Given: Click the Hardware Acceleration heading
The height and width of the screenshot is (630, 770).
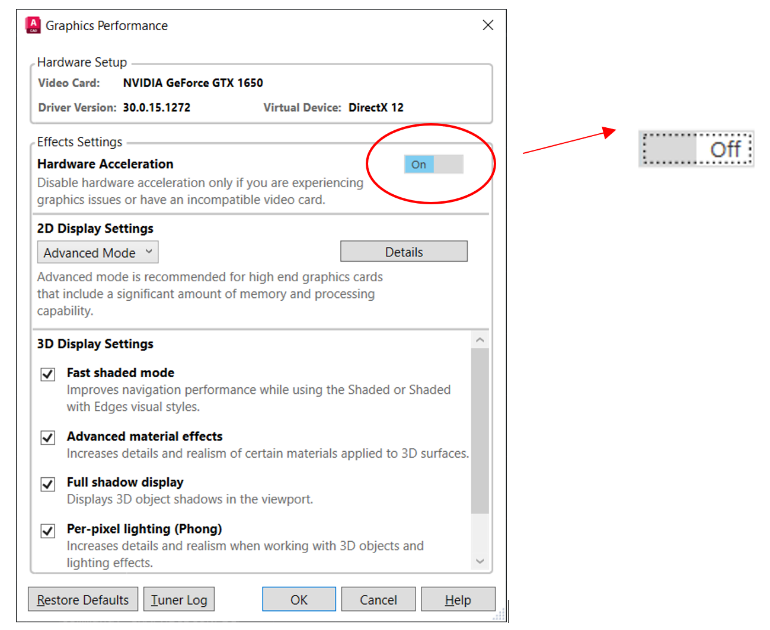Looking at the screenshot, I should 106,164.
